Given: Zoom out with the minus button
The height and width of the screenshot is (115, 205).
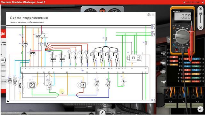Looking at the screenshot, I should coord(201,27).
